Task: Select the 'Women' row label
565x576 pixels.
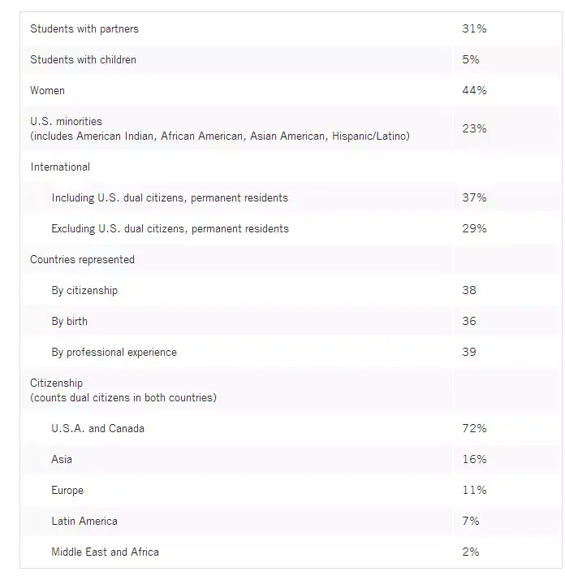Action: [47, 91]
